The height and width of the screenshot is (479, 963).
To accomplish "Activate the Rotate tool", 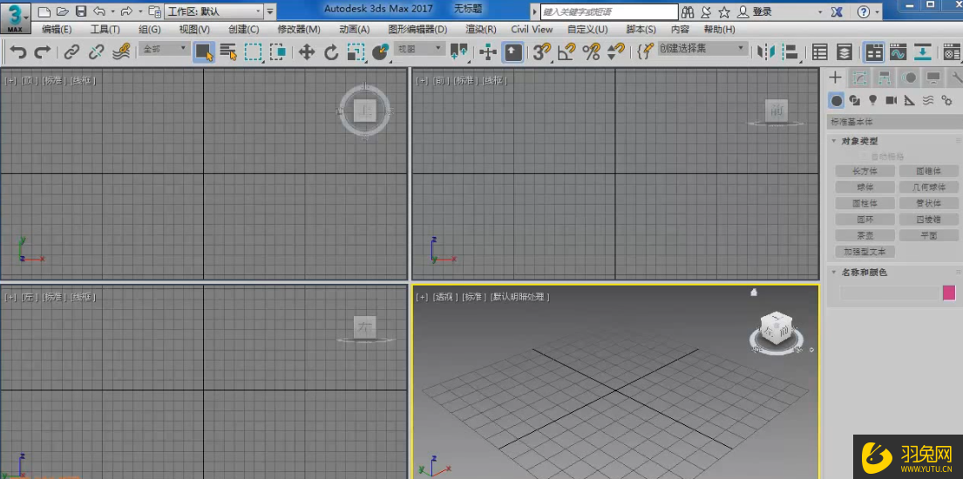I will [331, 52].
